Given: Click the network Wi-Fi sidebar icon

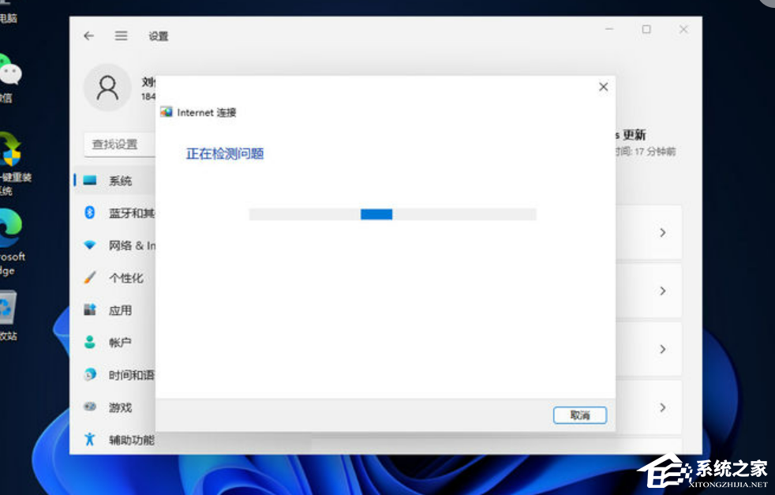Looking at the screenshot, I should coord(90,246).
